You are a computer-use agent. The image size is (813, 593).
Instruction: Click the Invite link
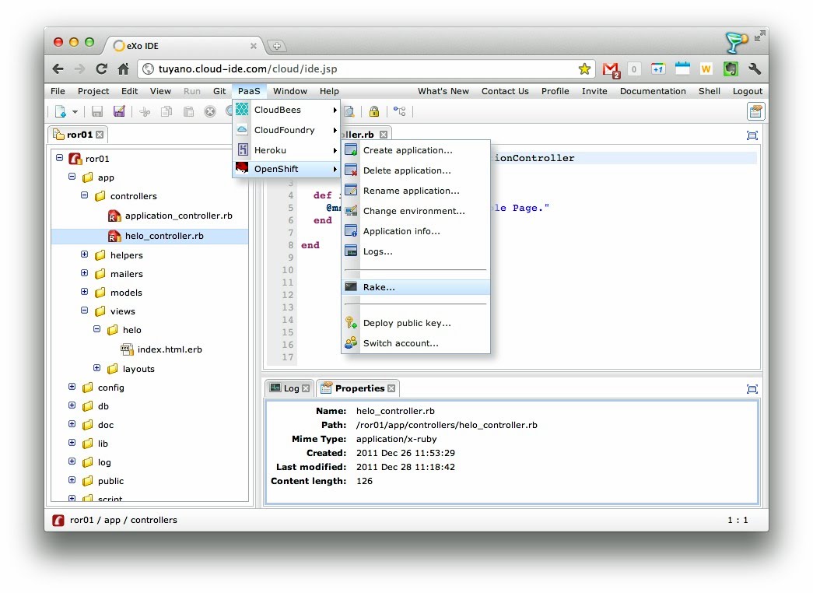pos(594,91)
